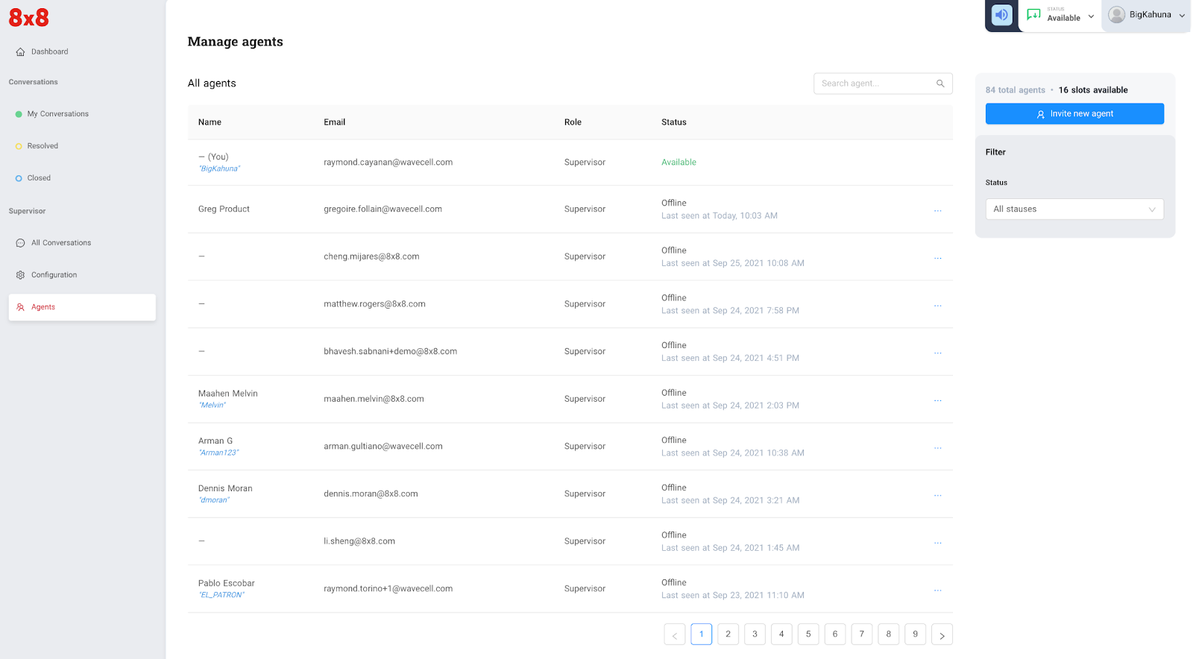Open the Dashboard home icon
The height and width of the screenshot is (659, 1193).
point(20,52)
